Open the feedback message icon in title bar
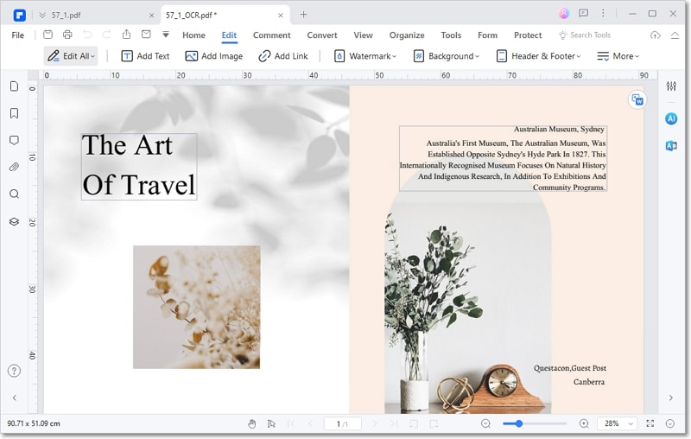The width and height of the screenshot is (691, 439). click(x=584, y=13)
